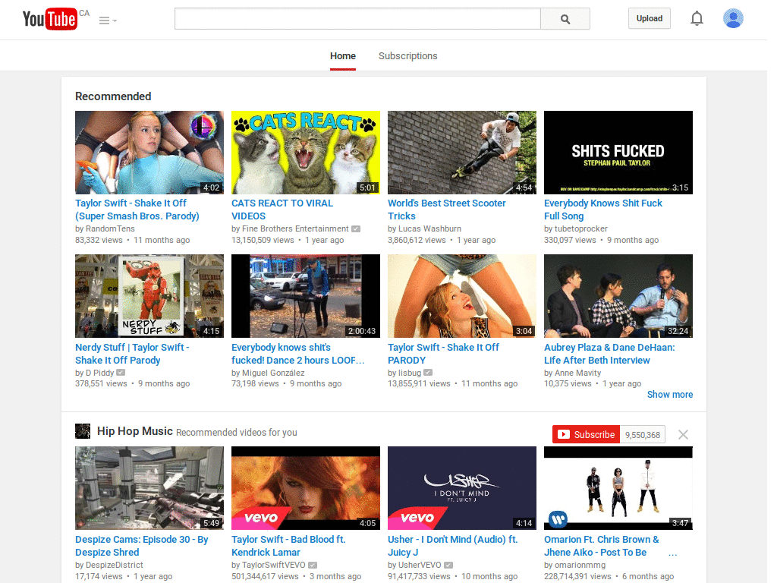777x583 pixels.
Task: Expand recommendations with Show more
Action: [x=670, y=395]
